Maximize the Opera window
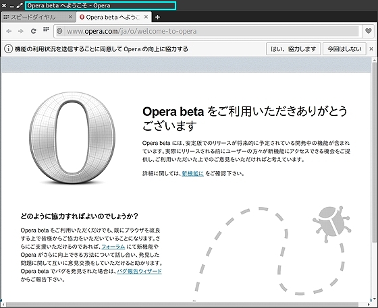The height and width of the screenshot is (308, 378). [x=20, y=5]
